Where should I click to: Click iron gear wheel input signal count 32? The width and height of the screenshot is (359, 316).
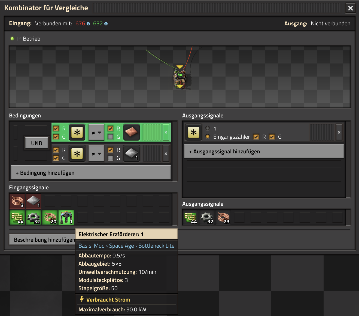click(34, 217)
